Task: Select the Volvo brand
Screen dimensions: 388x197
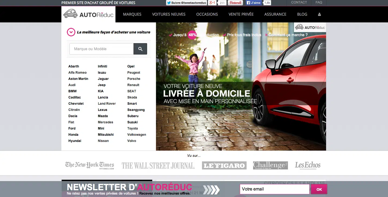Action: (x=132, y=141)
